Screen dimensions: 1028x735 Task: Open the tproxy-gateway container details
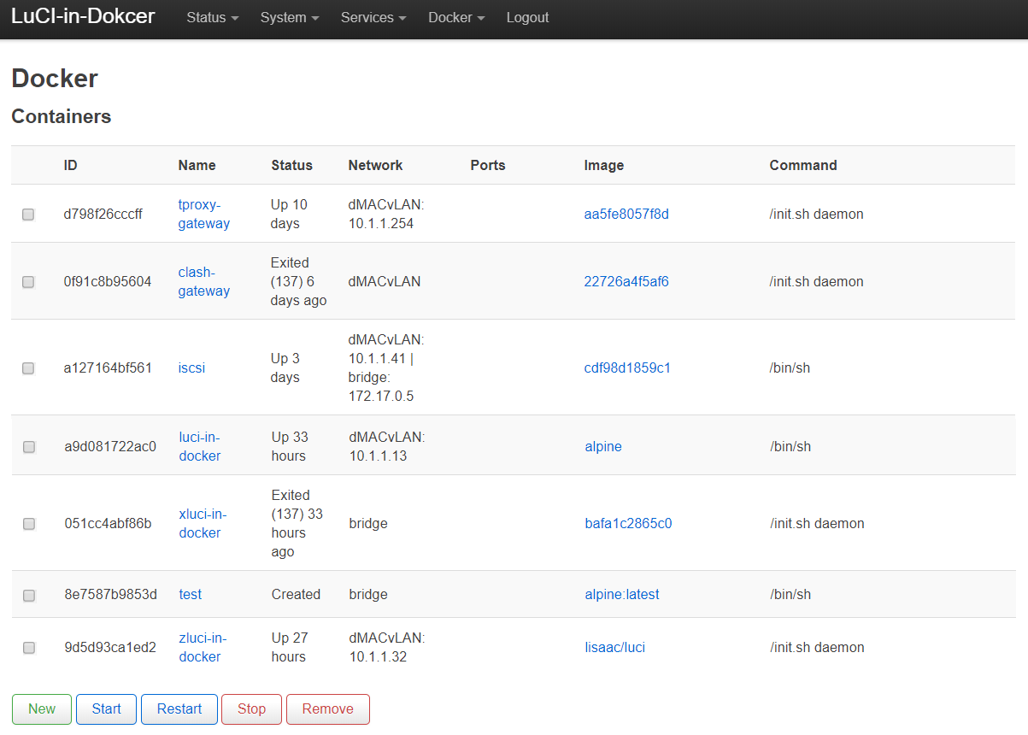click(x=203, y=215)
